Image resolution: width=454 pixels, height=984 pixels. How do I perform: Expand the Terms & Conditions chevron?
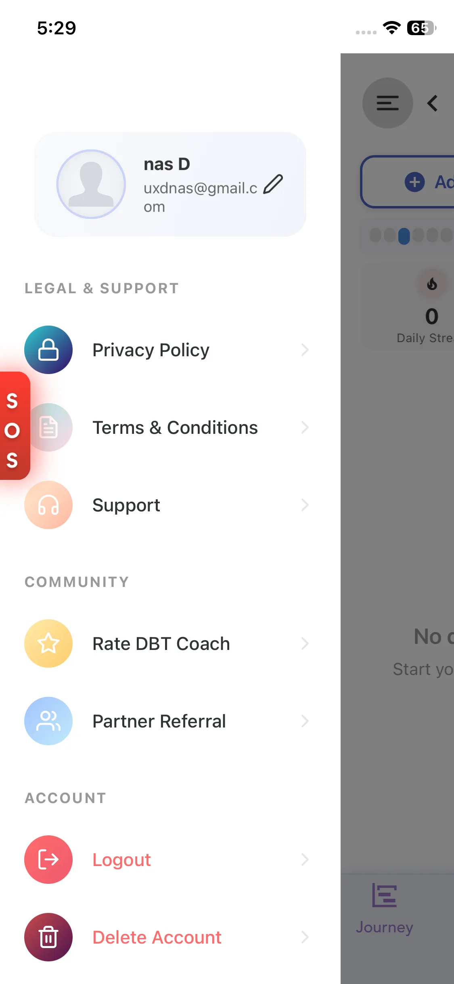click(x=305, y=427)
